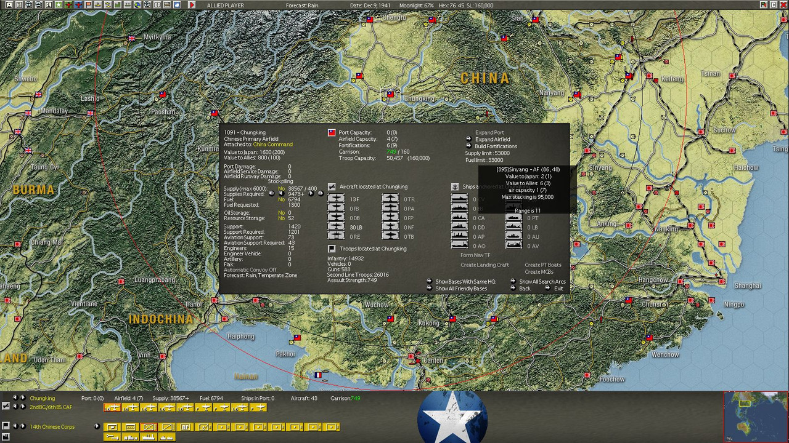Image resolution: width=789 pixels, height=443 pixels.
Task: Click the globe icon in the top toolbar
Action: click(x=137, y=5)
